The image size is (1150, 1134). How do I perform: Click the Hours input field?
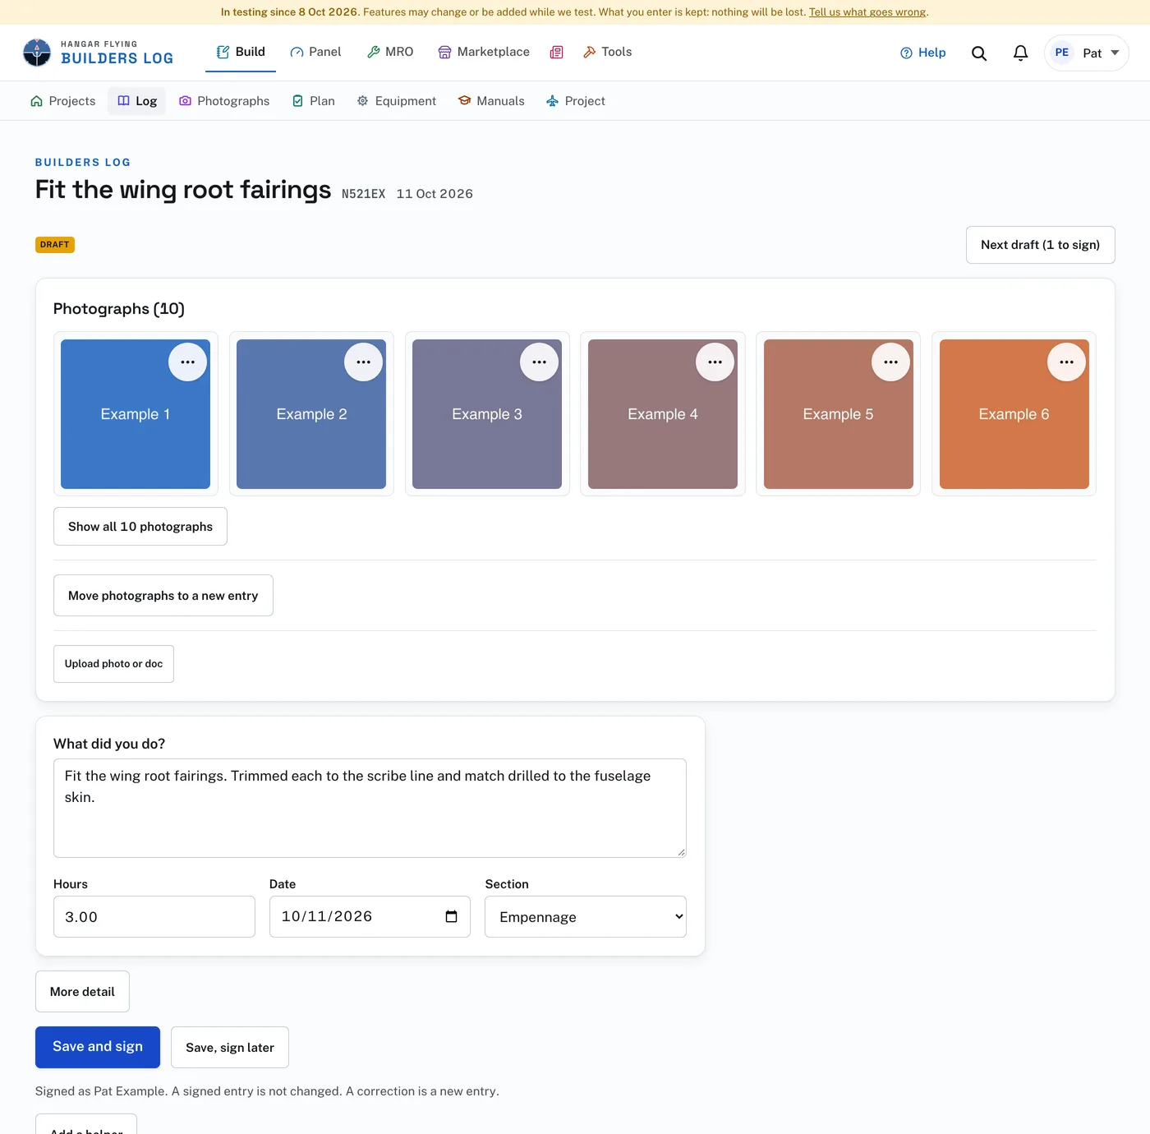coord(154,917)
